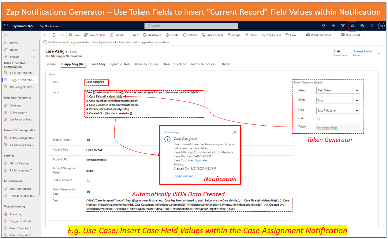Refresh the form
Viewport: 388px width, 239px height.
190,35
